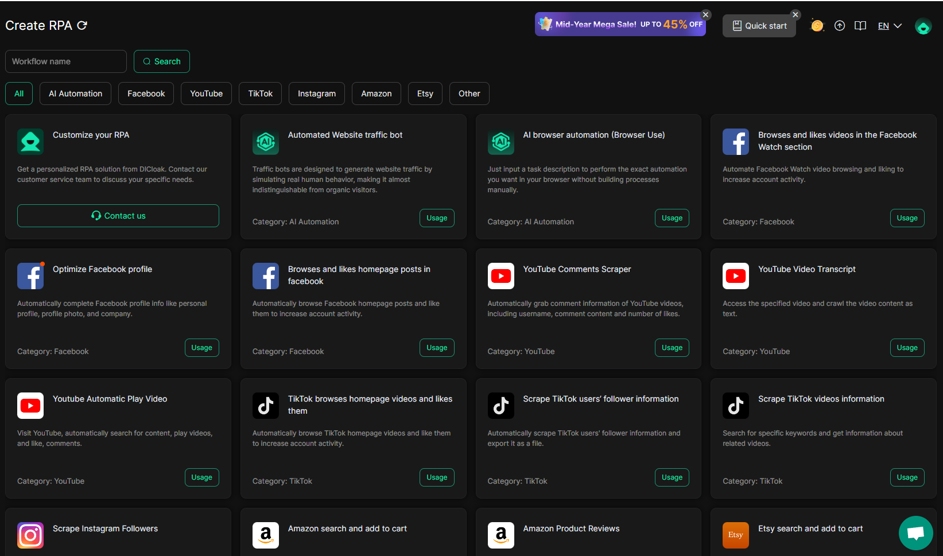Focus the Workflow name input field
Viewport: 943px width, 556px height.
click(65, 61)
